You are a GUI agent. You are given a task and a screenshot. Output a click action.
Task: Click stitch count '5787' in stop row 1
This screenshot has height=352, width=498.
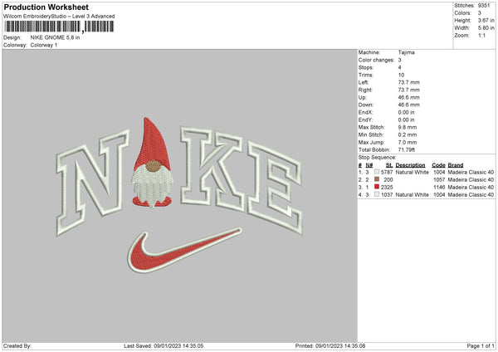coord(387,172)
